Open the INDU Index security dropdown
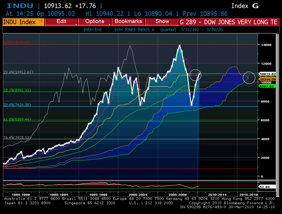Viewport: 282px width, 214px height. 23,22
